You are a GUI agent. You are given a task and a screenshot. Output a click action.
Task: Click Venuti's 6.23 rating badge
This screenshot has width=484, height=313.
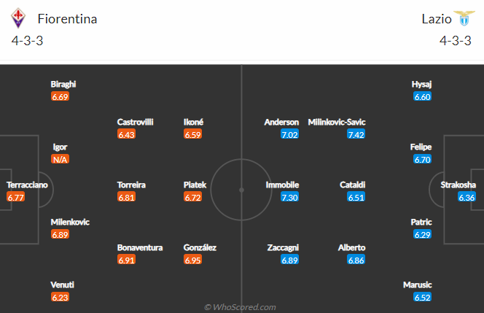60,297
